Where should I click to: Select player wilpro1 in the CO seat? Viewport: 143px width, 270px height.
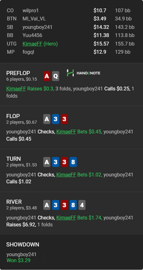(30, 10)
